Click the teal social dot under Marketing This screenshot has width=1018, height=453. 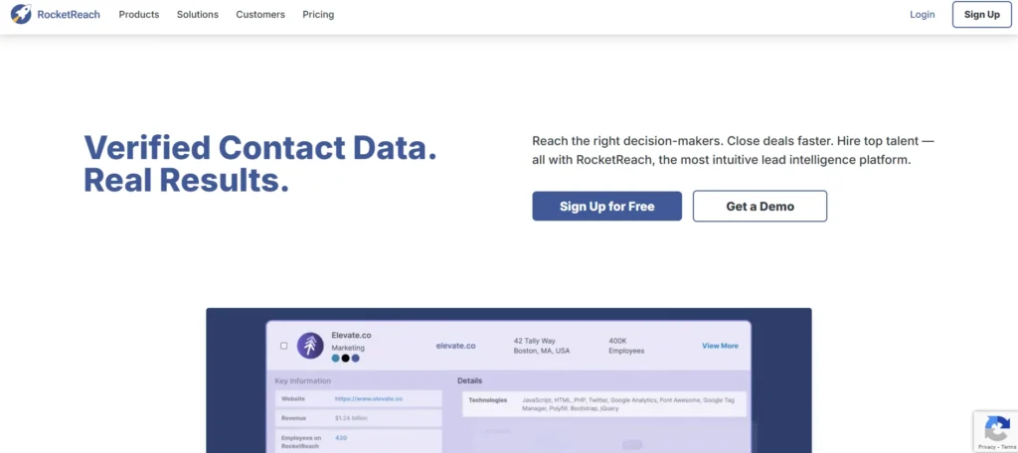click(x=335, y=359)
